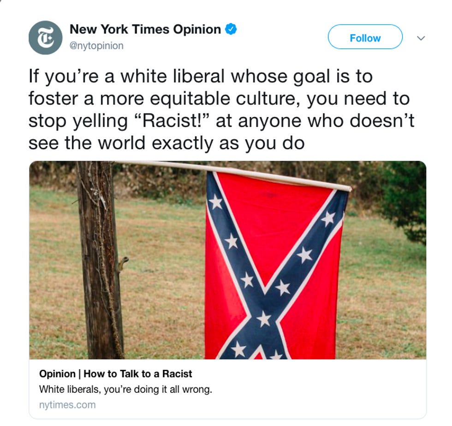Open the New York Times Opinion display name
The height and width of the screenshot is (426, 452).
[145, 30]
